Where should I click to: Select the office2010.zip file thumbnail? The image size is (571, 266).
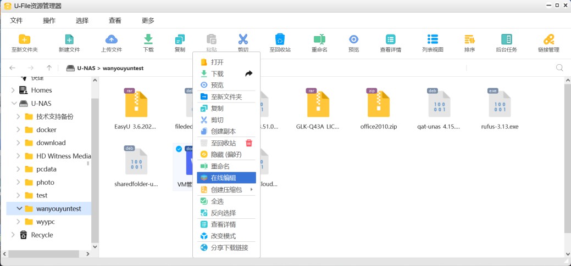coord(379,104)
